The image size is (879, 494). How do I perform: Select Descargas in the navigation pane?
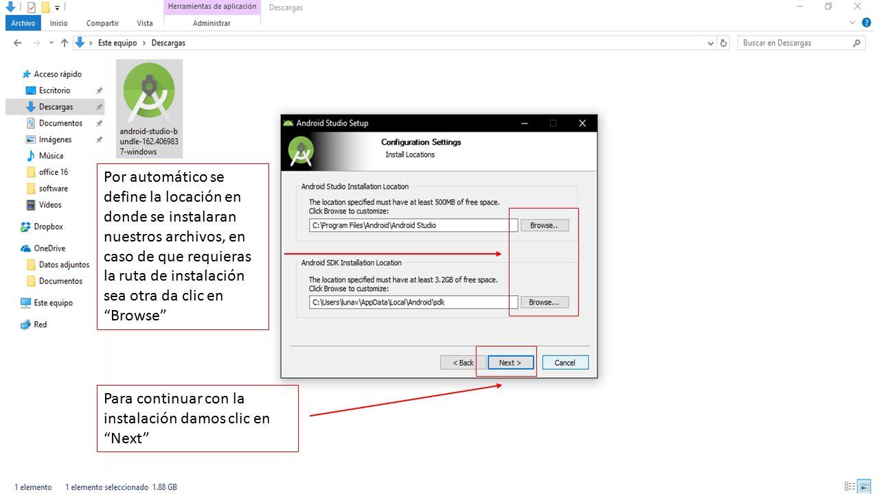(55, 107)
